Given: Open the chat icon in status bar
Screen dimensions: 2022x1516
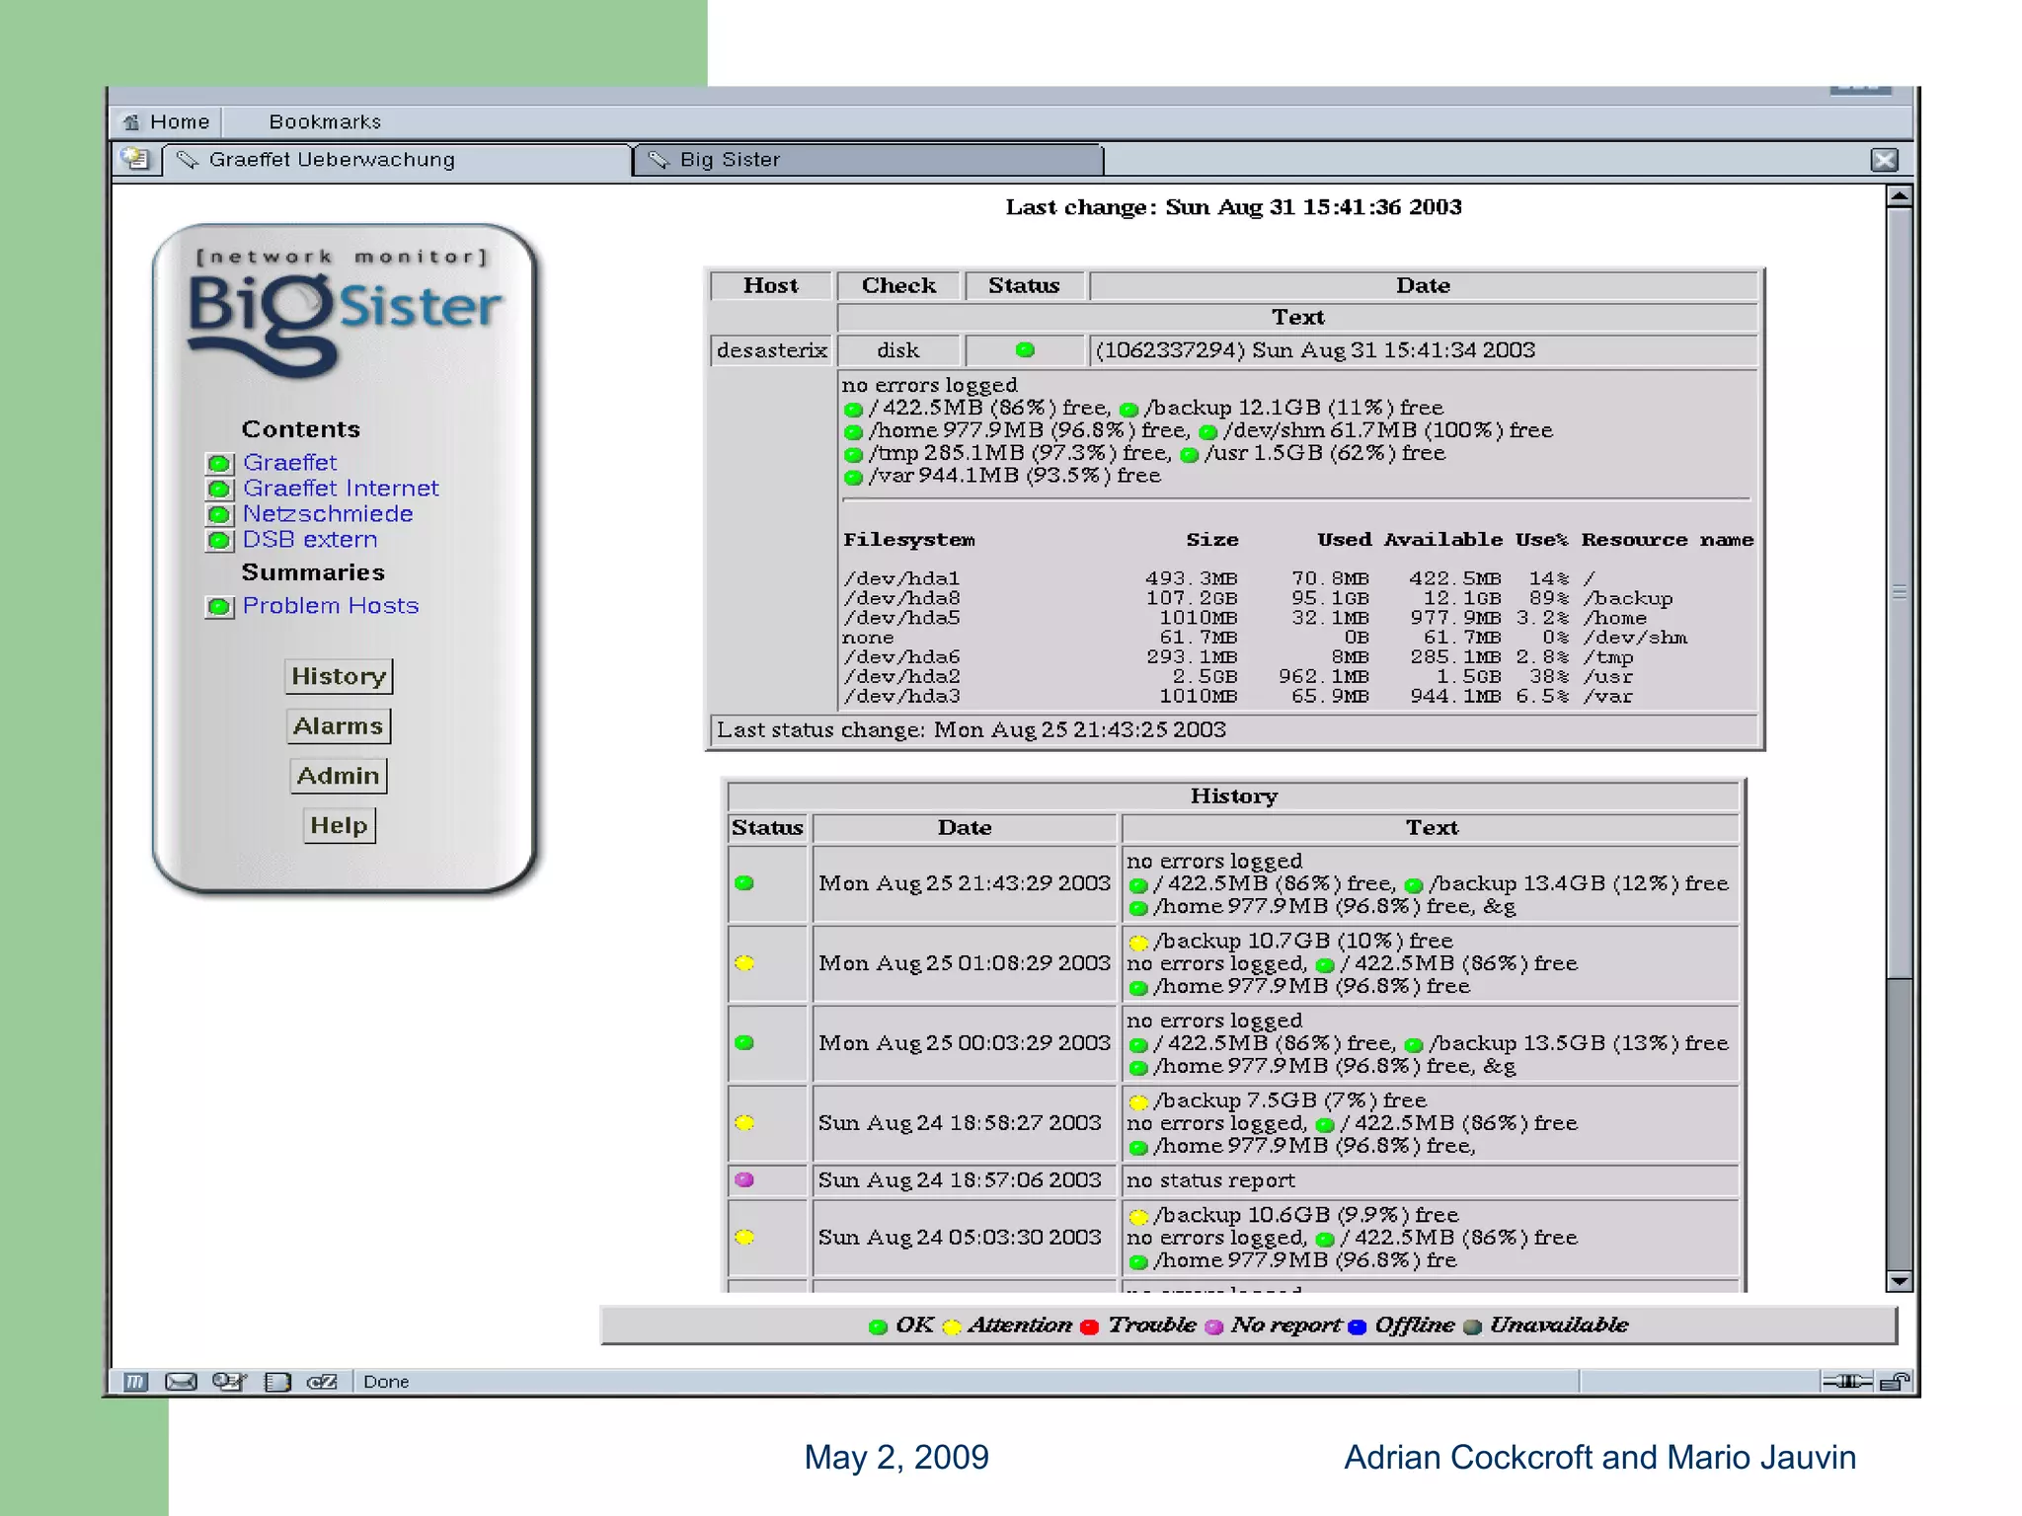Looking at the screenshot, I should click(322, 1382).
